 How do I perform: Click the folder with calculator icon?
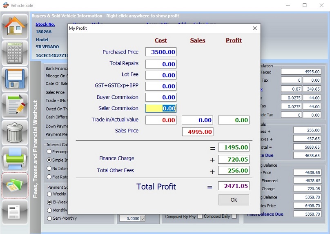coord(15,185)
